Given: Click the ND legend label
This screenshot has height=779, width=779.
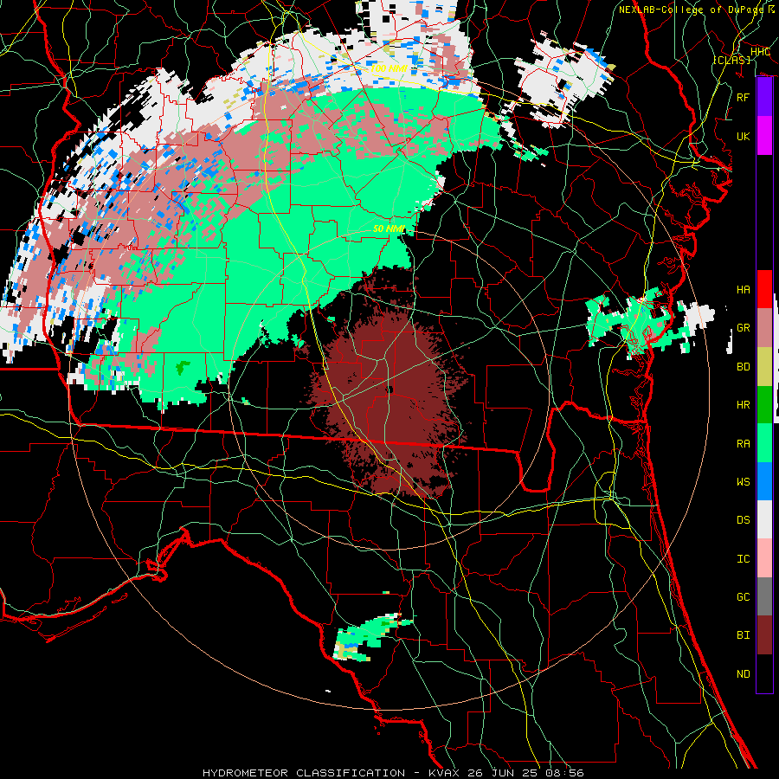Looking at the screenshot, I should [743, 673].
